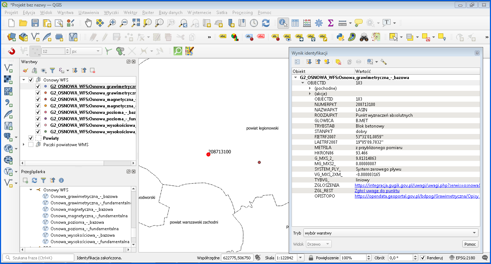
Task: Open the Skala scale dropdown
Action: coord(301,258)
